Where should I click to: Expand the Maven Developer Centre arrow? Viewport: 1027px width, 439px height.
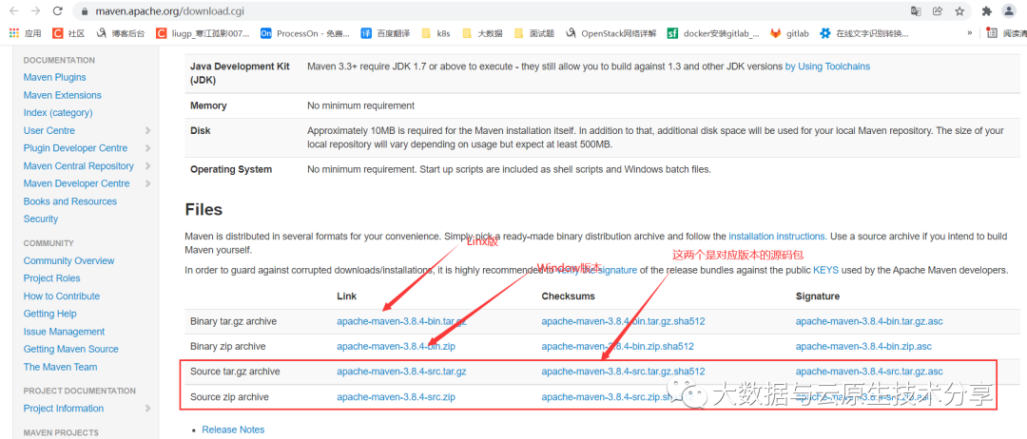148,183
